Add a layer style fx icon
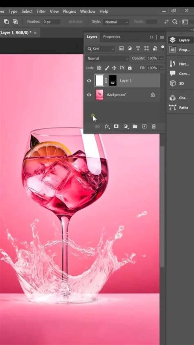 107,126
